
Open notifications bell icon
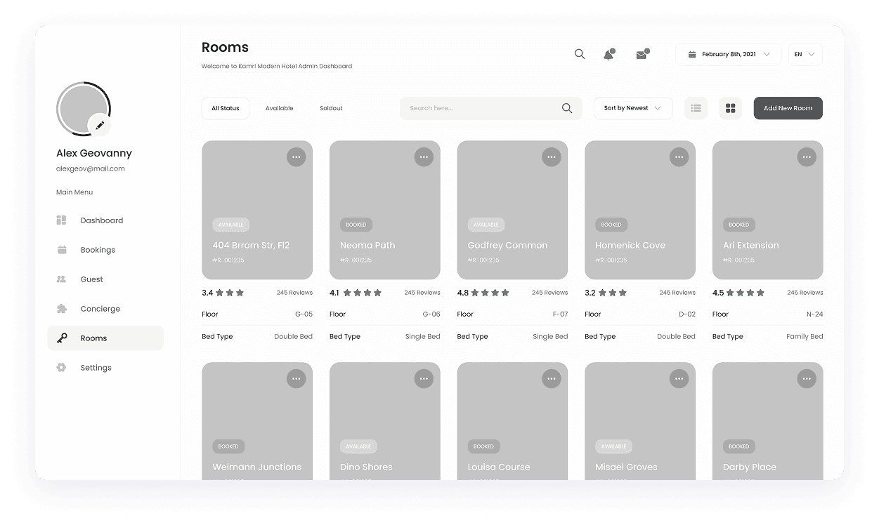coord(608,55)
